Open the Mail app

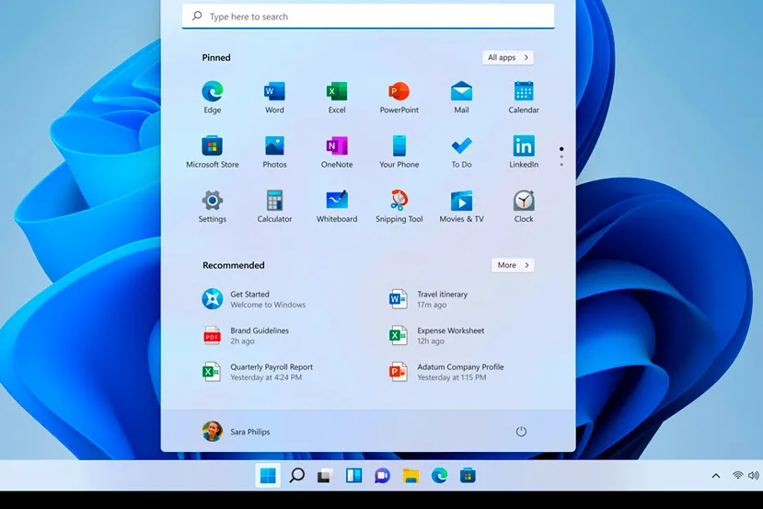point(461,98)
